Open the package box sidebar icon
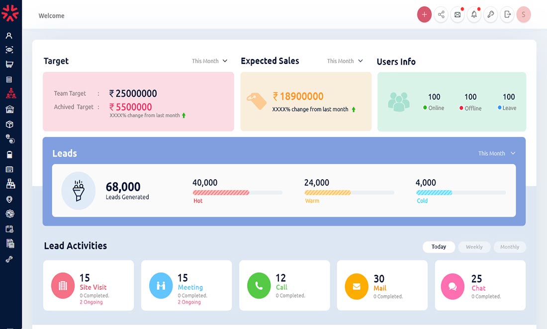Screen dimensions: 547x329 pos(9,124)
